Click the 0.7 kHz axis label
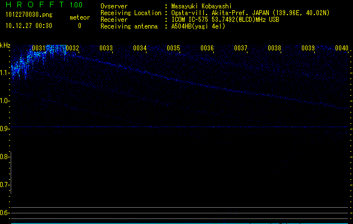This screenshot has height=224, width=353. pyautogui.click(x=4, y=185)
